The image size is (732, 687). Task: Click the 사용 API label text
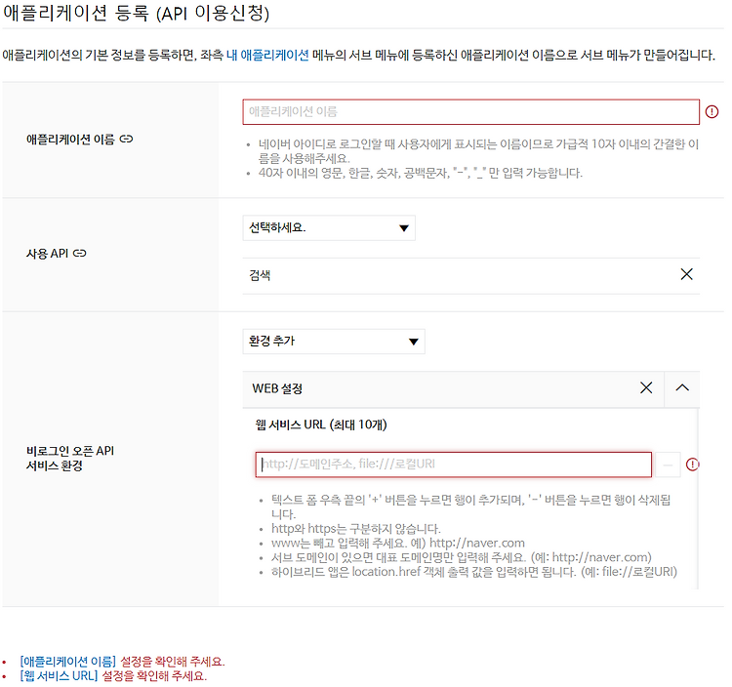47,254
